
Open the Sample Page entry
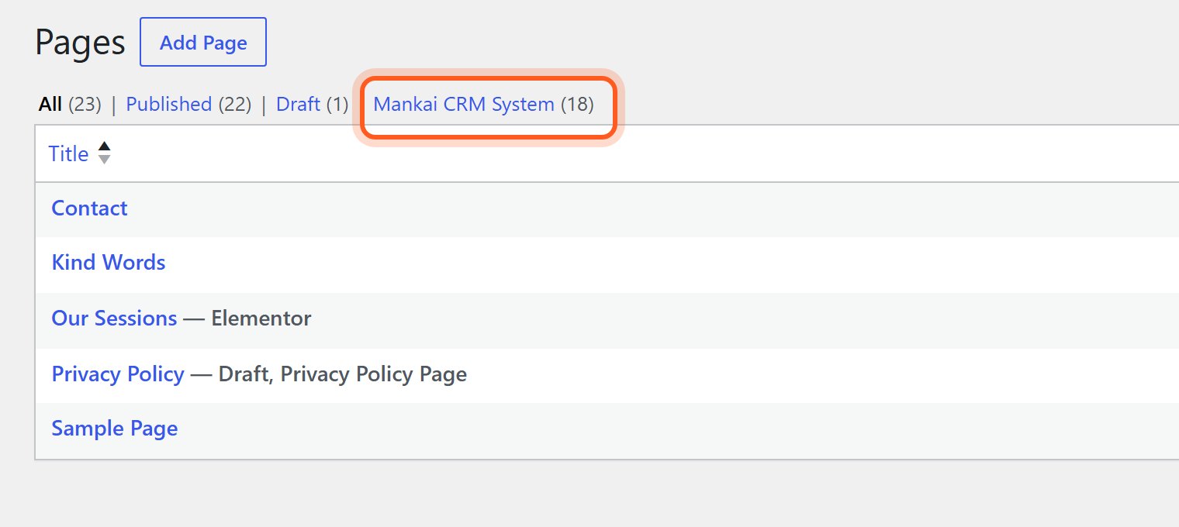click(x=115, y=429)
